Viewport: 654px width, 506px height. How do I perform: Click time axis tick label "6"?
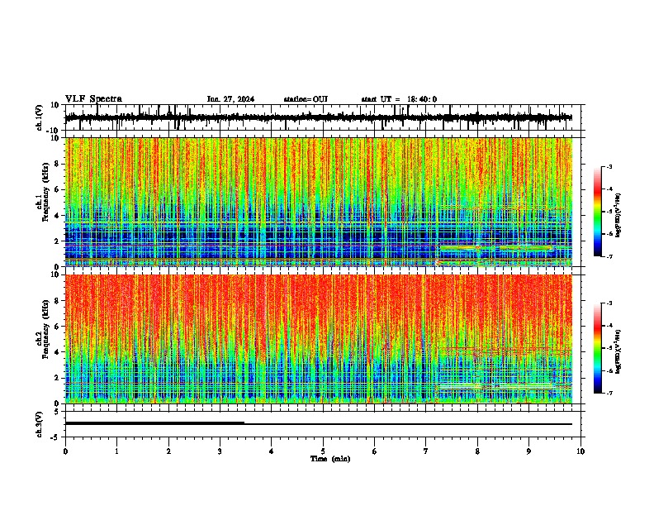pos(375,451)
